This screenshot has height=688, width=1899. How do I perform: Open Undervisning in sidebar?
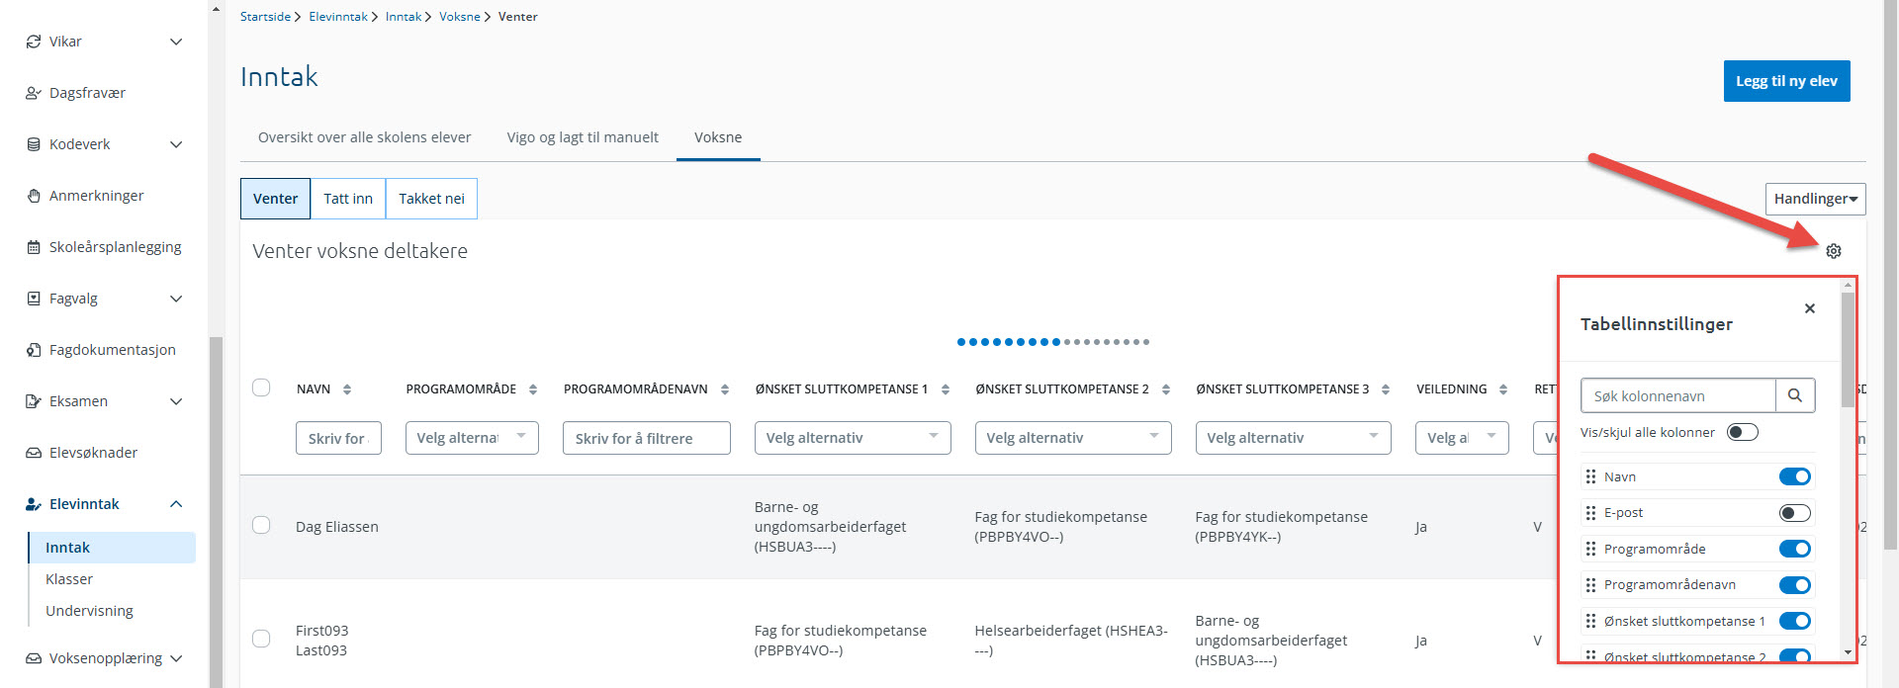[x=89, y=611]
